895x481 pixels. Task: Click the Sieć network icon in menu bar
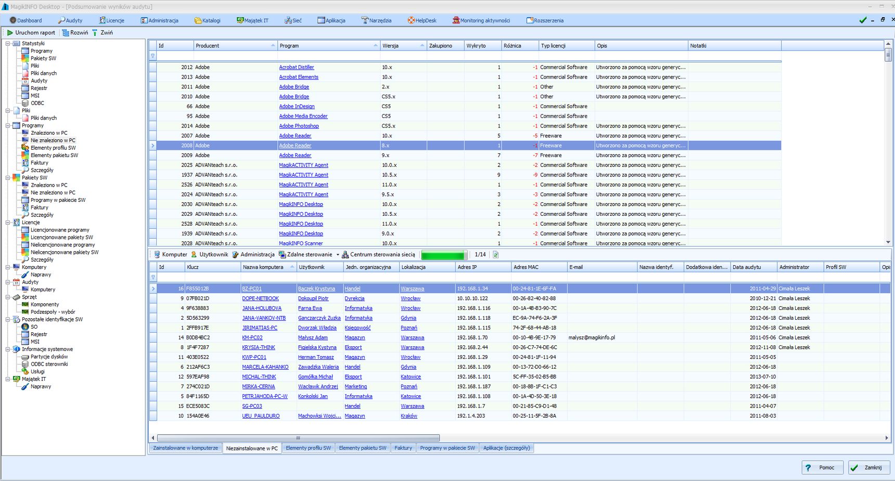point(288,20)
